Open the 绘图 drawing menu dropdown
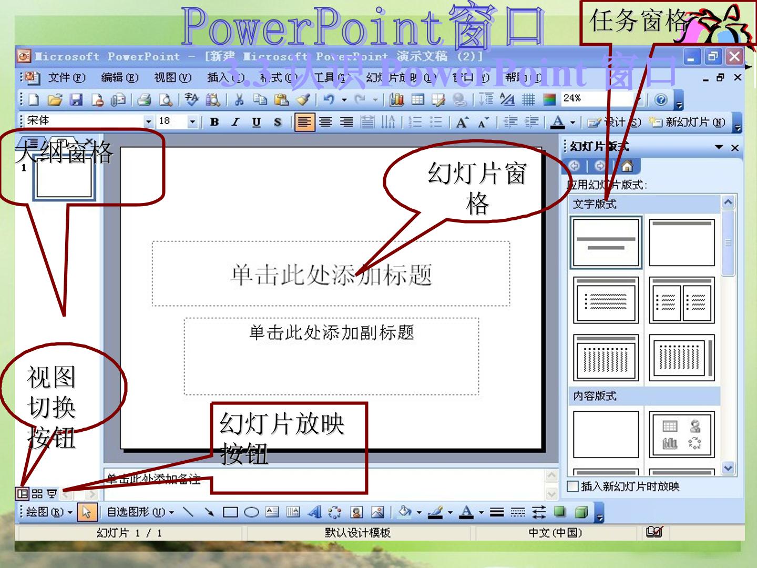This screenshot has height=568, width=757. tap(49, 512)
